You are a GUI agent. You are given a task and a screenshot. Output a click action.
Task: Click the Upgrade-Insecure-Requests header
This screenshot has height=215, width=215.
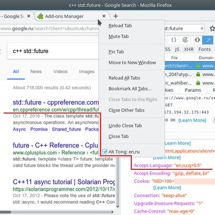click(168, 203)
